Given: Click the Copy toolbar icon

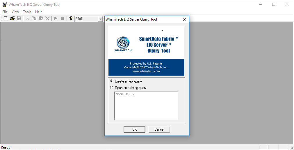Looking at the screenshot, I should point(34,19).
